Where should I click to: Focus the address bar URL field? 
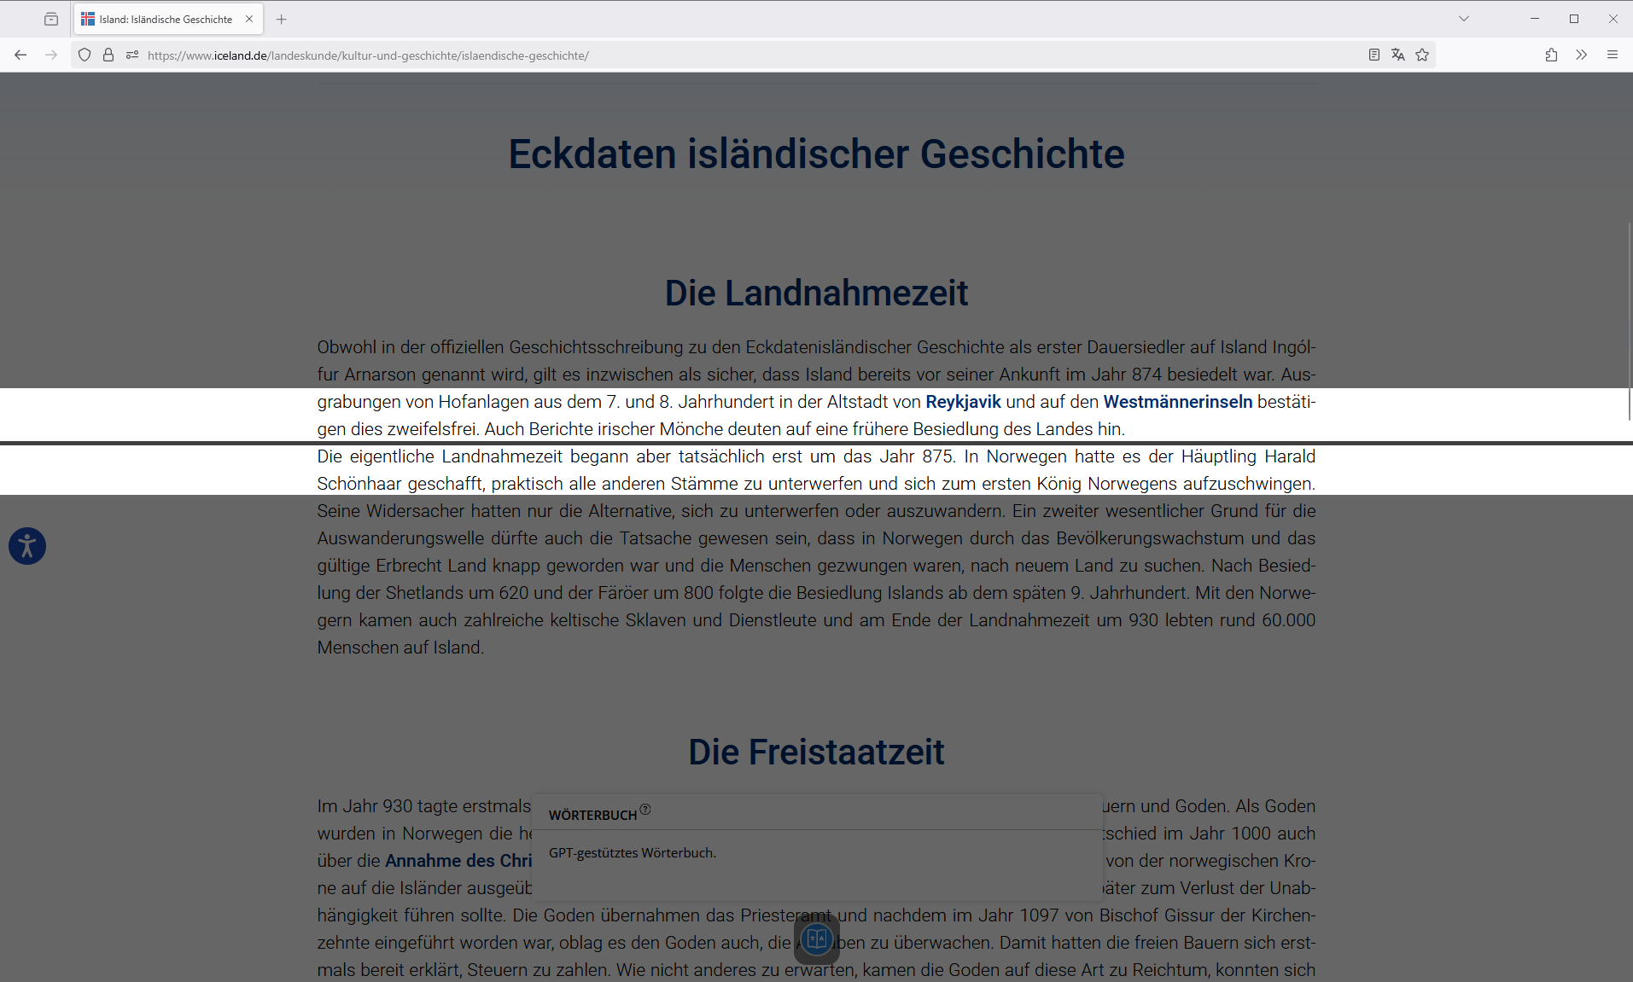751,55
